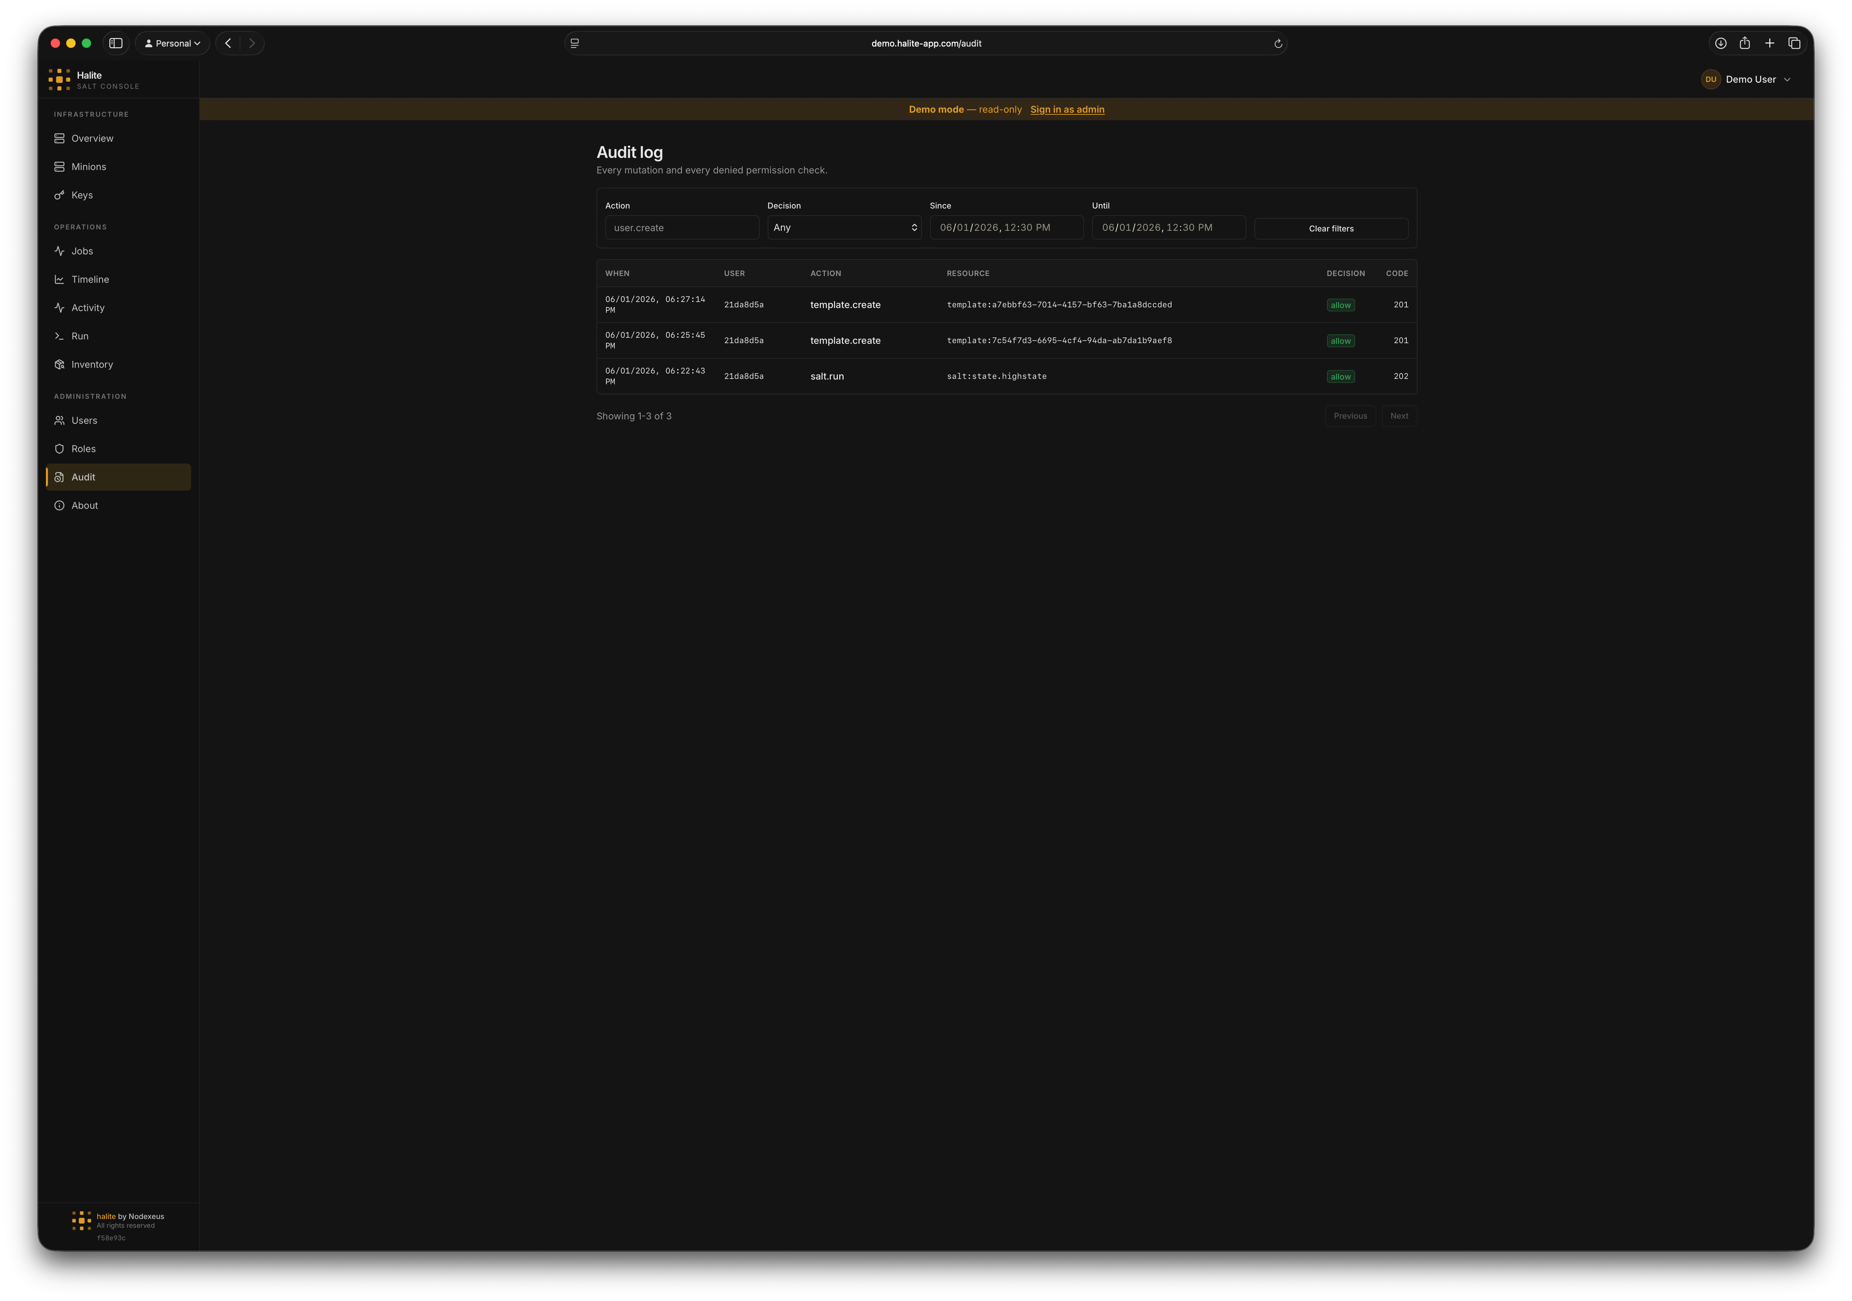Click the browser address bar URL
This screenshot has width=1852, height=1301.
tap(926, 44)
